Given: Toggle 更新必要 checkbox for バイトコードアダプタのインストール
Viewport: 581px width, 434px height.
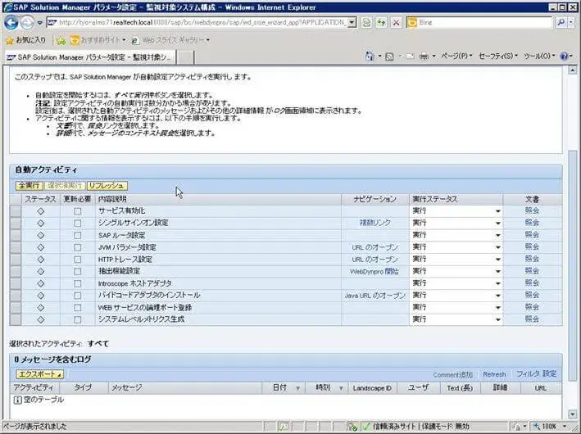Looking at the screenshot, I should (x=78, y=296).
